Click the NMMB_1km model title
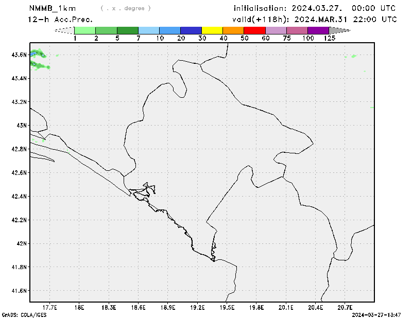This screenshot has height=318, width=412. coord(53,8)
